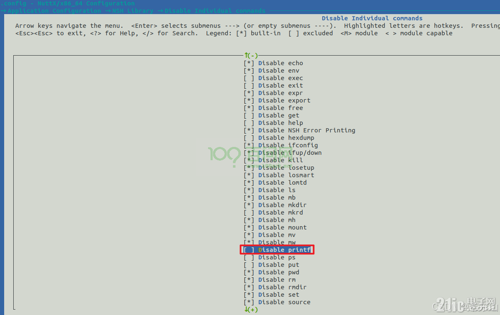This screenshot has height=315, width=500.
Task: Enable the Disable get option
Action: pyautogui.click(x=272, y=115)
